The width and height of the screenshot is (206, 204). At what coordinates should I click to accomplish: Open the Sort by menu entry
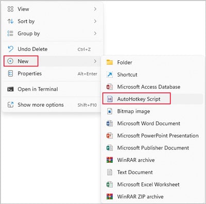pyautogui.click(x=52, y=21)
